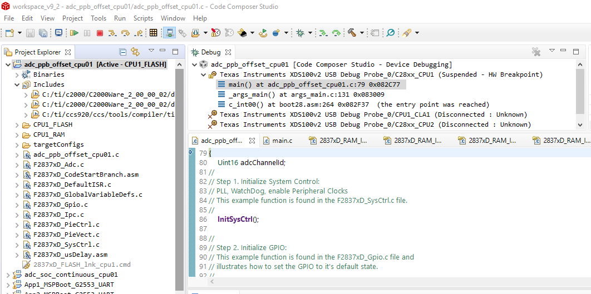The height and width of the screenshot is (294, 591).
Task: Toggle Link with Editor in Project Explorer
Action: coord(135,52)
